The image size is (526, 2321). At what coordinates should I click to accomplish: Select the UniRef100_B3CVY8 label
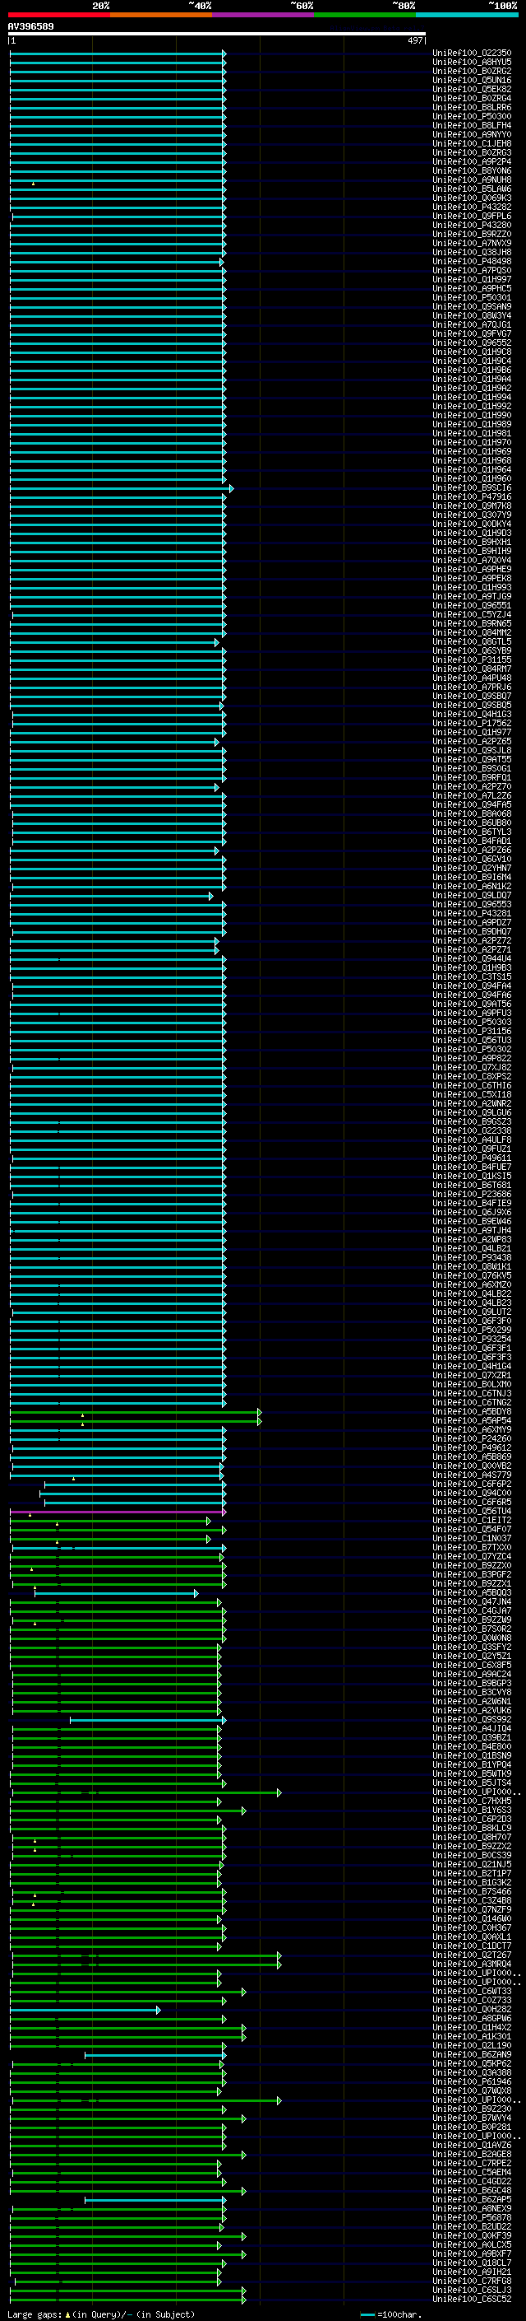coord(472,1692)
